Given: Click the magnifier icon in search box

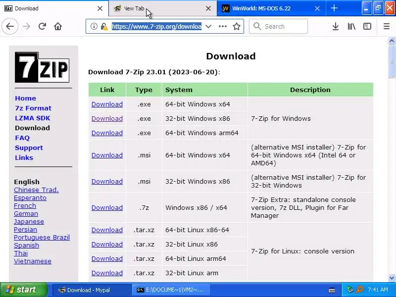Looking at the screenshot, I should (257, 26).
